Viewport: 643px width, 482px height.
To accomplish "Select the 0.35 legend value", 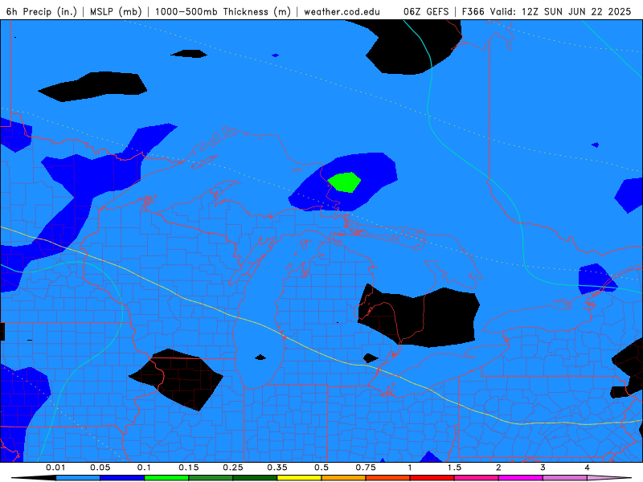I will coord(277,468).
